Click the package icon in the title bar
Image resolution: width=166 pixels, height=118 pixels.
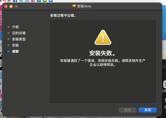point(74,6)
